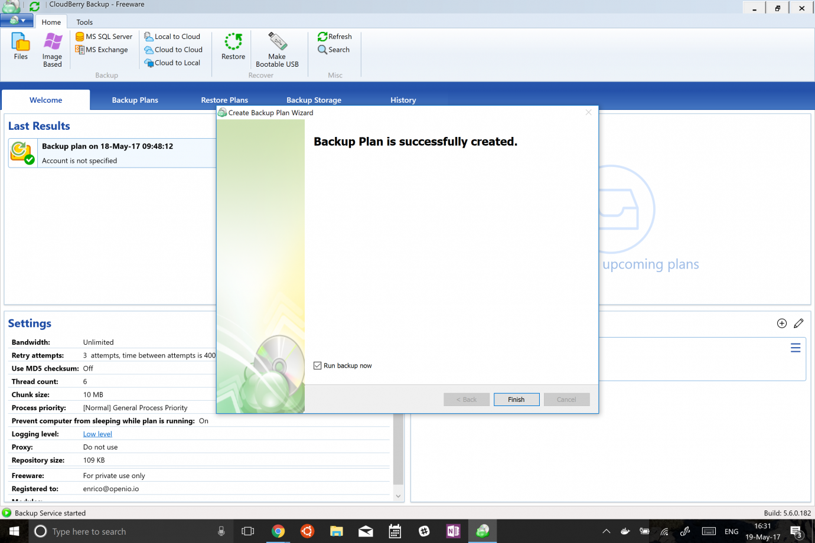The height and width of the screenshot is (543, 815).
Task: Open the Ubuntu taskbar icon
Action: tap(307, 531)
